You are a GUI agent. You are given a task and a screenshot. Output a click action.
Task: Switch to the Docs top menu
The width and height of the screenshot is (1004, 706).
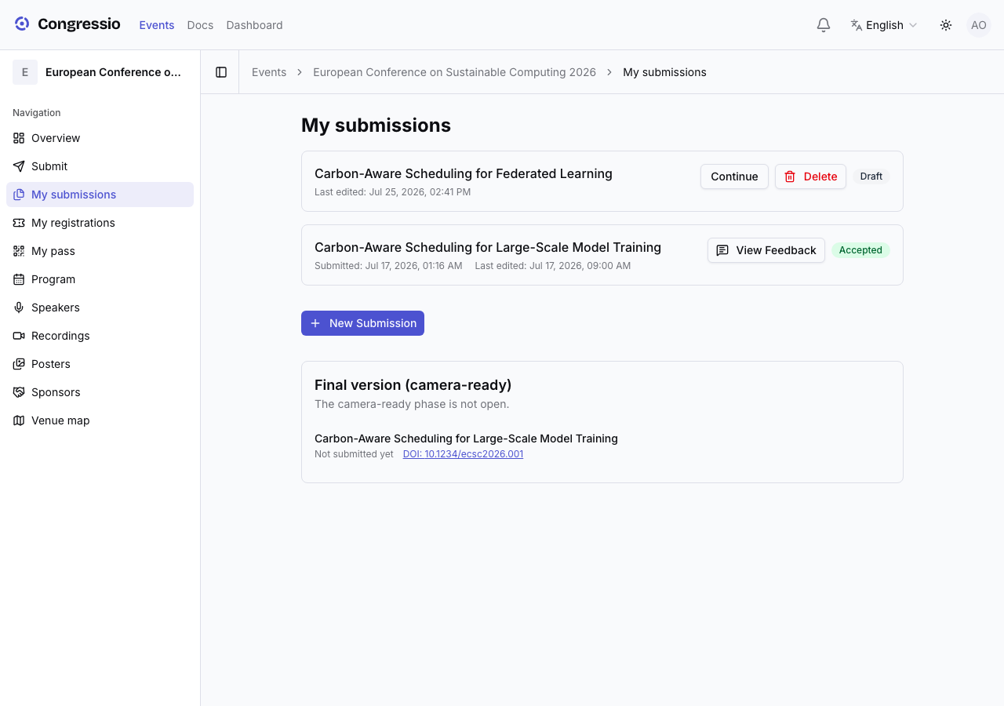[200, 25]
